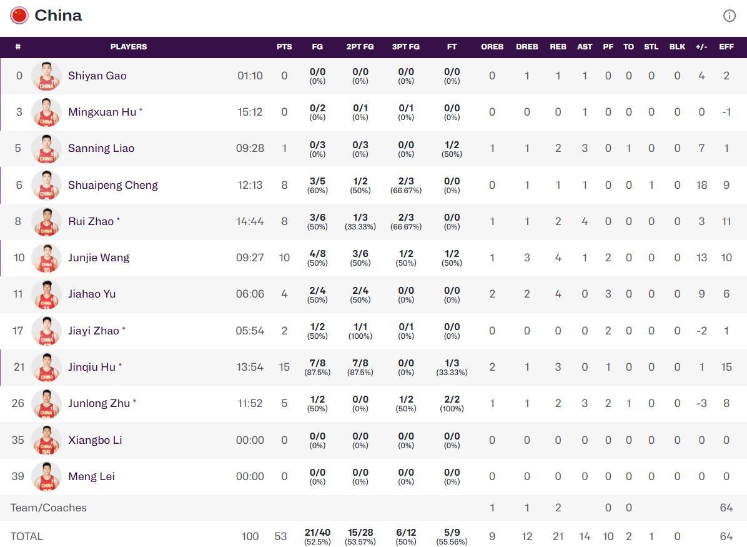Open Mingxuan Hu player link
This screenshot has height=547, width=747.
[102, 112]
